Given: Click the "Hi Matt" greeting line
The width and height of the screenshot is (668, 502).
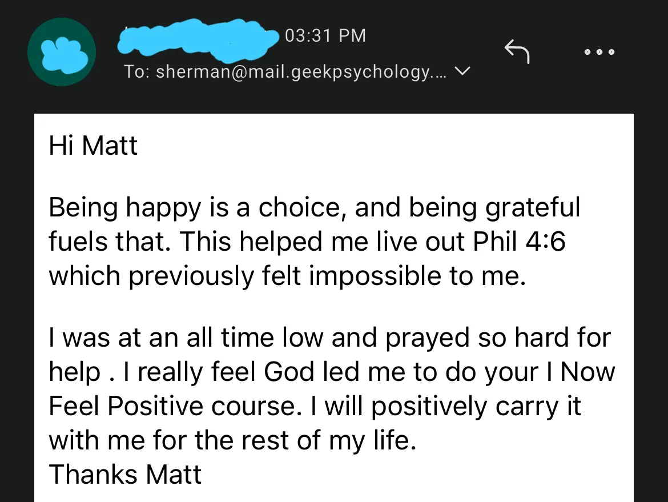Looking at the screenshot, I should pyautogui.click(x=93, y=146).
